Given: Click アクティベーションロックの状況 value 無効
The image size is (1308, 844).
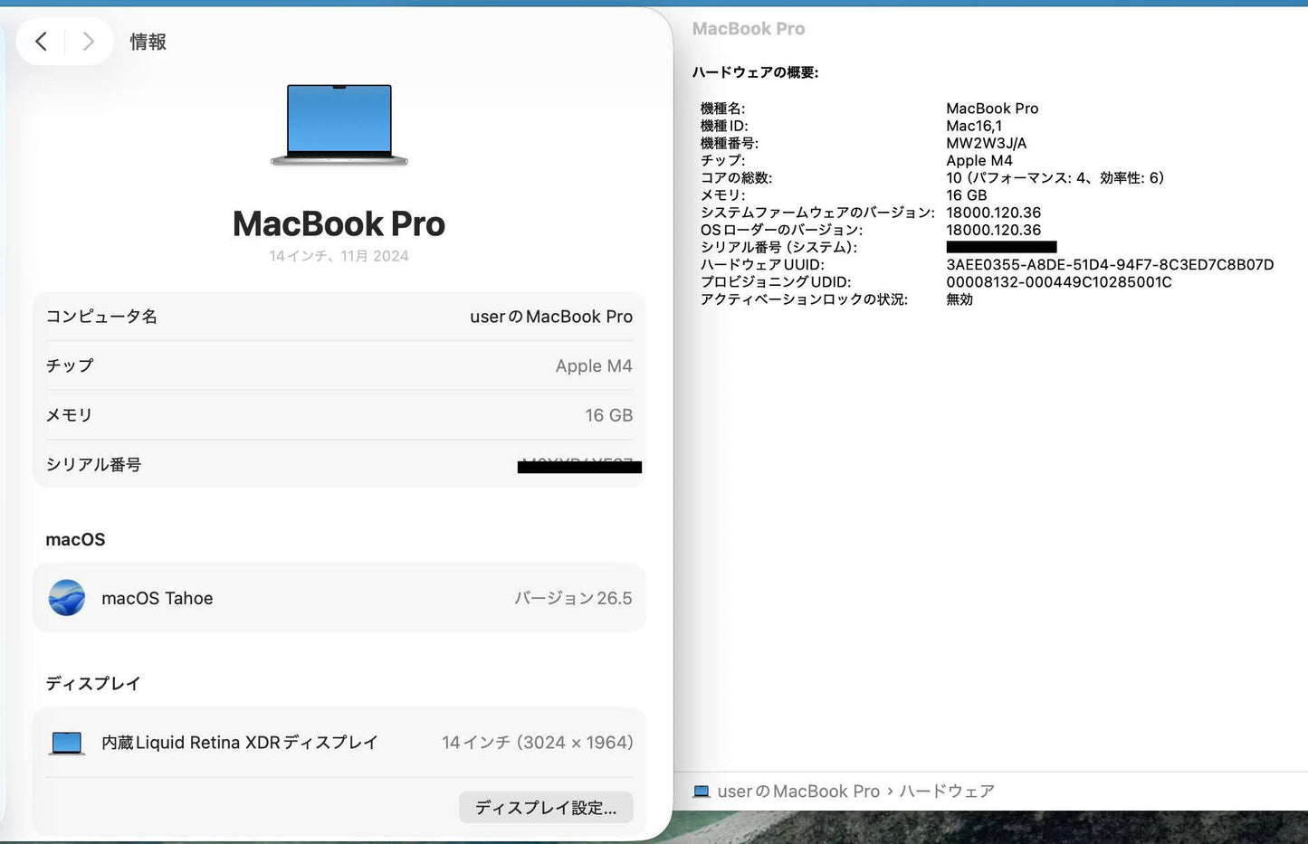Looking at the screenshot, I should [x=960, y=299].
